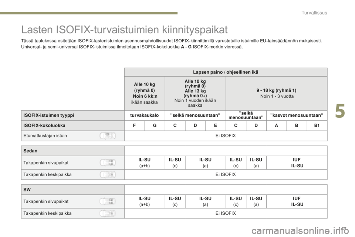
Task: Click the 'Lapsen paino / ohjeellinen ikä' header
Action: 226,72
